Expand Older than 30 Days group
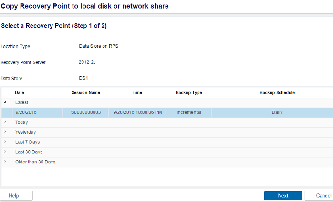 (x=5, y=162)
